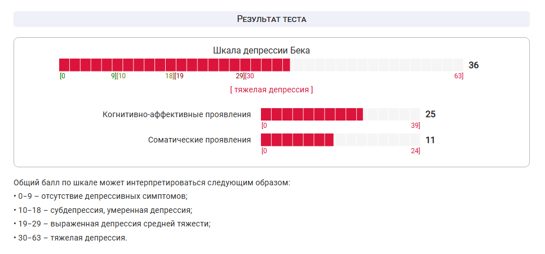
Task: Click the "0–9 – отсутствие депрессивных симптомов" line
Action: tap(101, 197)
